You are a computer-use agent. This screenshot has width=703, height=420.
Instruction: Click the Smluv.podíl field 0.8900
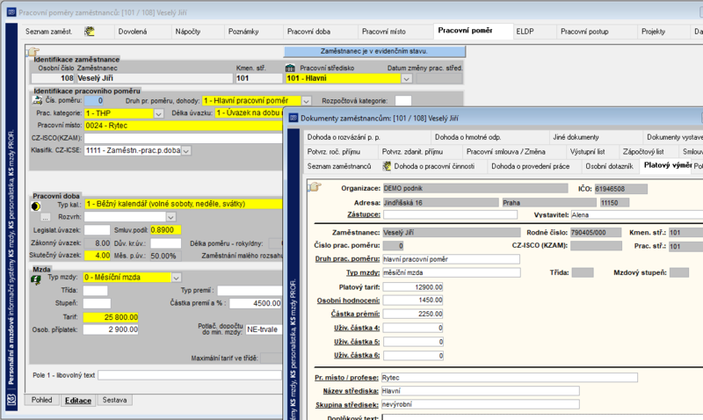click(x=165, y=230)
